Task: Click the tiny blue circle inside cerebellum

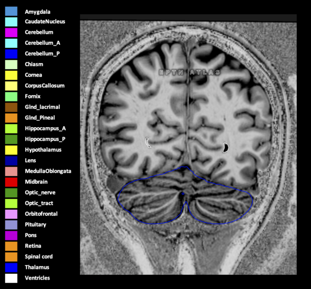Action: (x=183, y=194)
